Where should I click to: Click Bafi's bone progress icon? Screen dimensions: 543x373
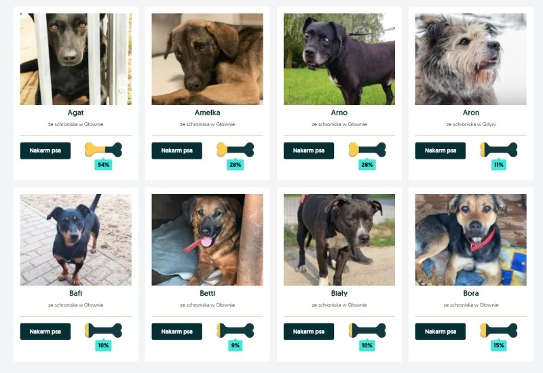(x=103, y=330)
